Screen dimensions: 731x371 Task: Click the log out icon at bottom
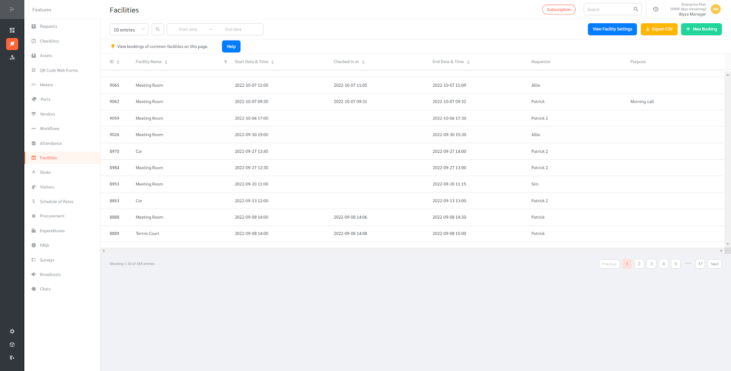tap(12, 358)
